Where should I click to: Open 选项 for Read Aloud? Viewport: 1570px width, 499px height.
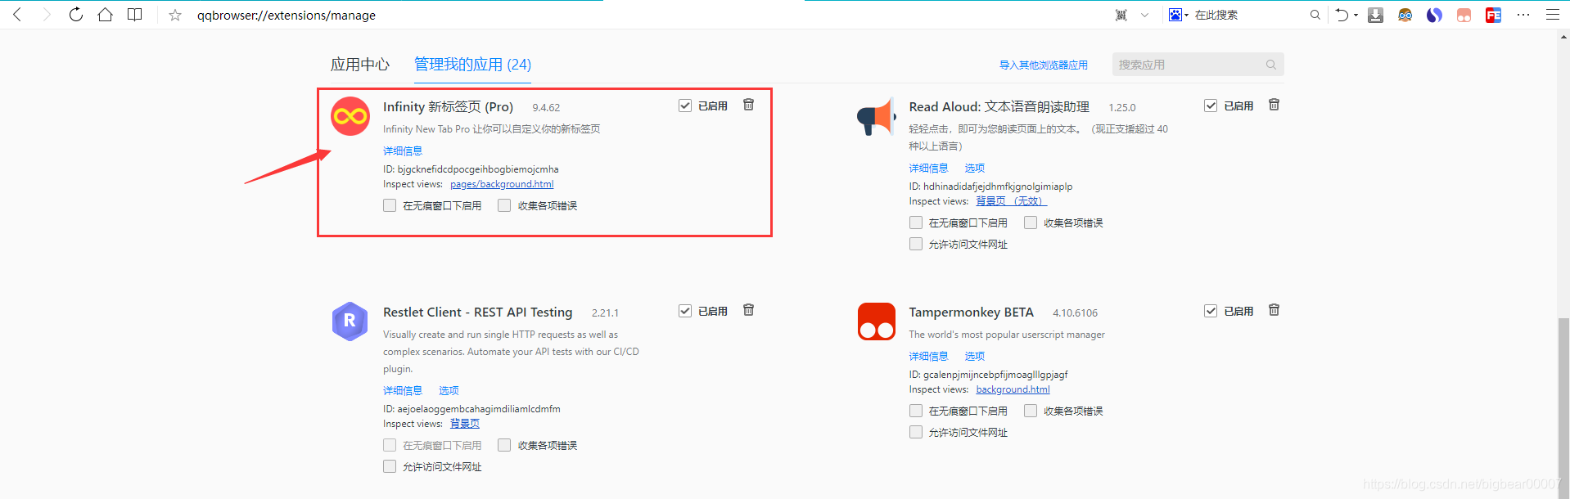click(974, 168)
